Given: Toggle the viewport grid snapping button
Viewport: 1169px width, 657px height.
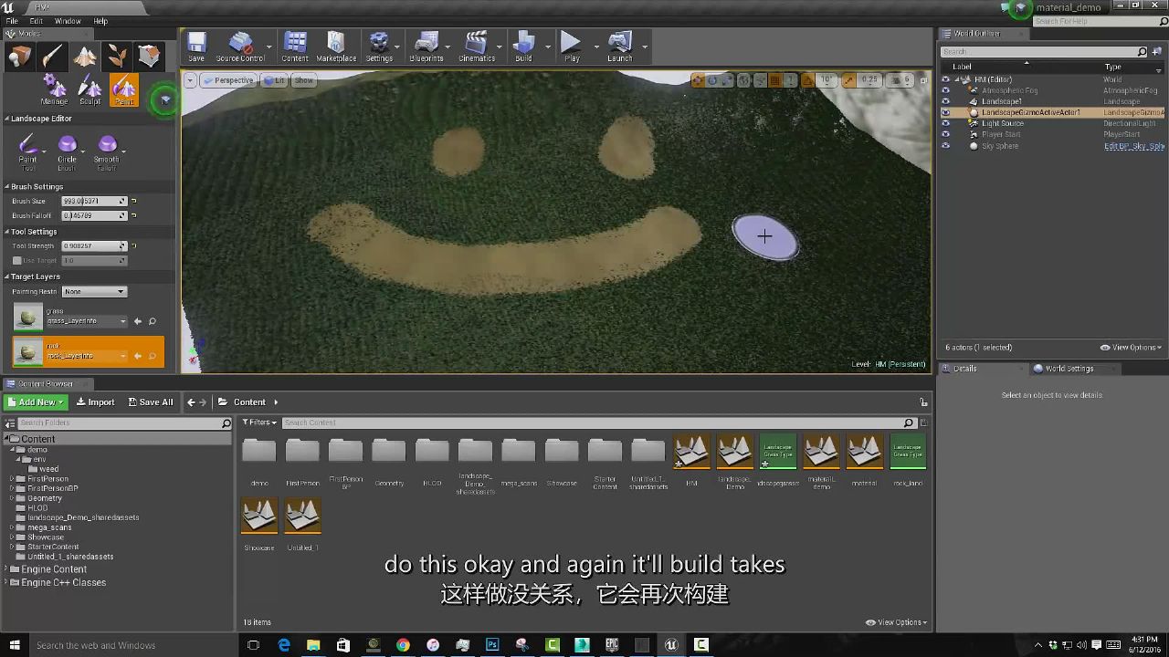Looking at the screenshot, I should [x=774, y=80].
